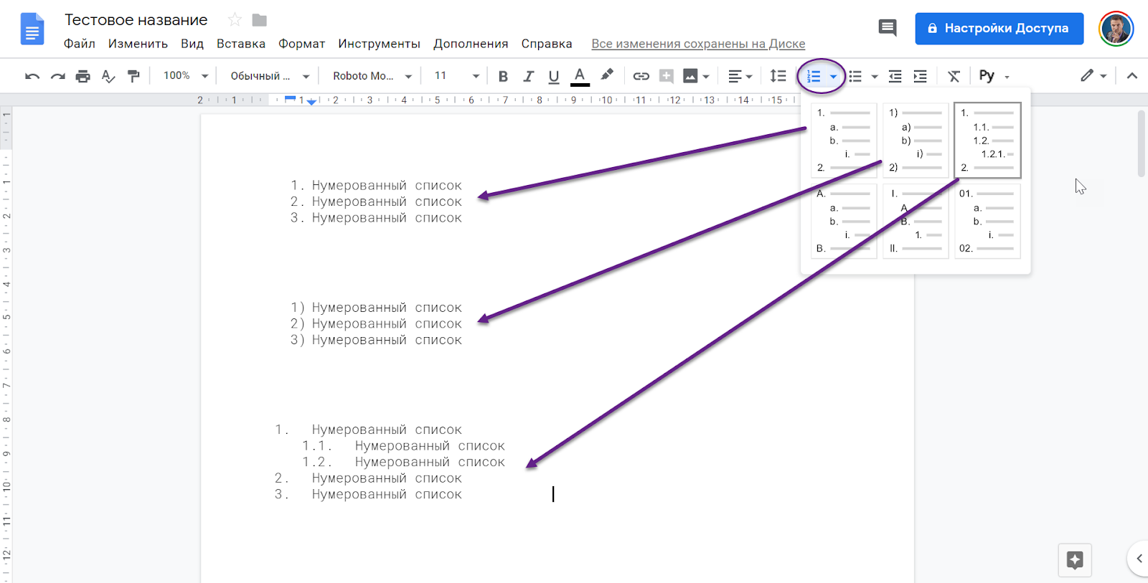Viewport: 1148px width, 583px height.
Task: Clear formatting with Tx icon
Action: 954,76
